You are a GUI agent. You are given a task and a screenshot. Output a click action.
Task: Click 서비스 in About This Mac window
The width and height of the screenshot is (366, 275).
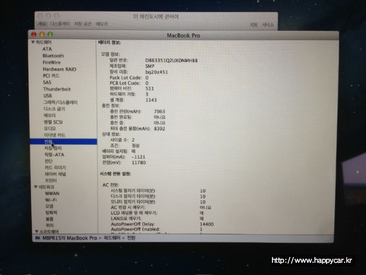[x=267, y=25]
